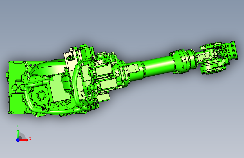The height and width of the screenshot is (158, 244).
Task: Click the red X axis arrow
Action: 24,140
